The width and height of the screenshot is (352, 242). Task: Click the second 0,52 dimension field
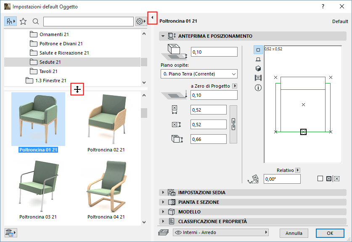209,125
